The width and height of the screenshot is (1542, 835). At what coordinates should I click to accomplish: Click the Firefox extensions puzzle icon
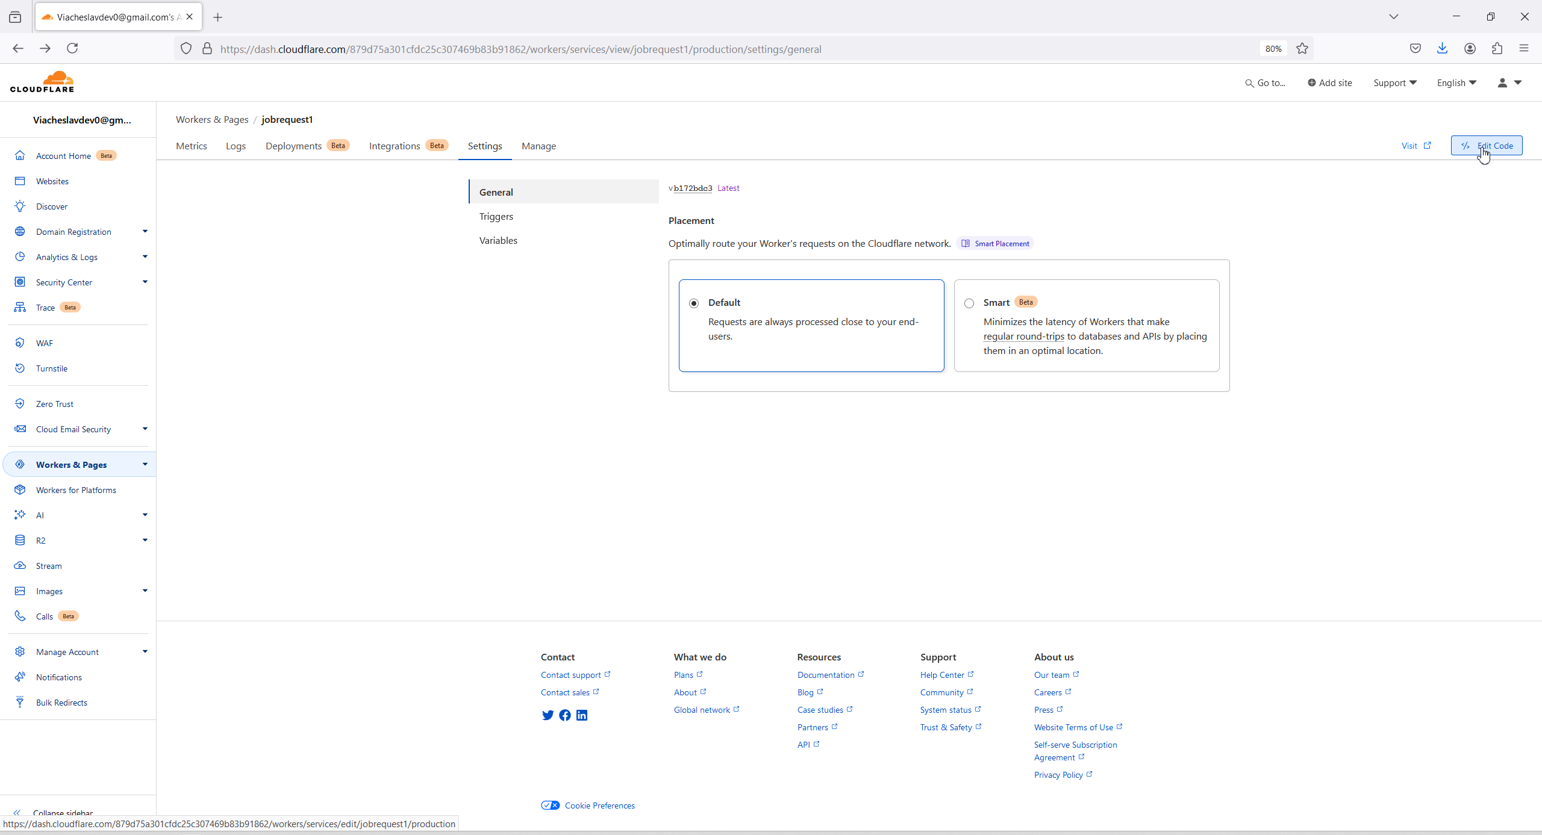point(1497,49)
